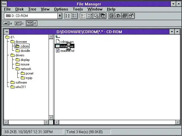Click file pane scroll right arrow
This screenshot has height=136, width=182.
tap(178, 122)
